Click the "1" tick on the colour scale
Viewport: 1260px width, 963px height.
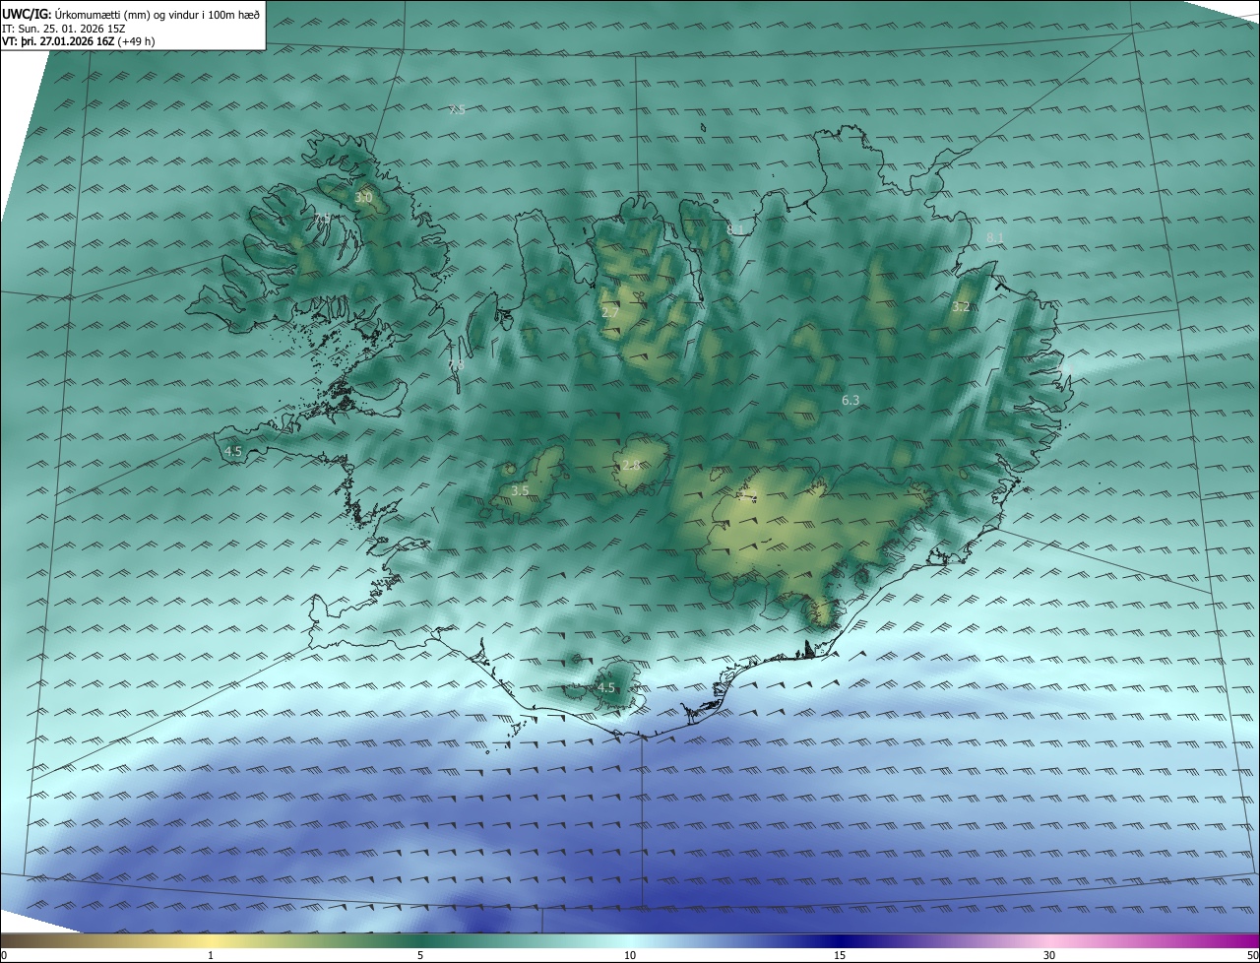coord(211,955)
